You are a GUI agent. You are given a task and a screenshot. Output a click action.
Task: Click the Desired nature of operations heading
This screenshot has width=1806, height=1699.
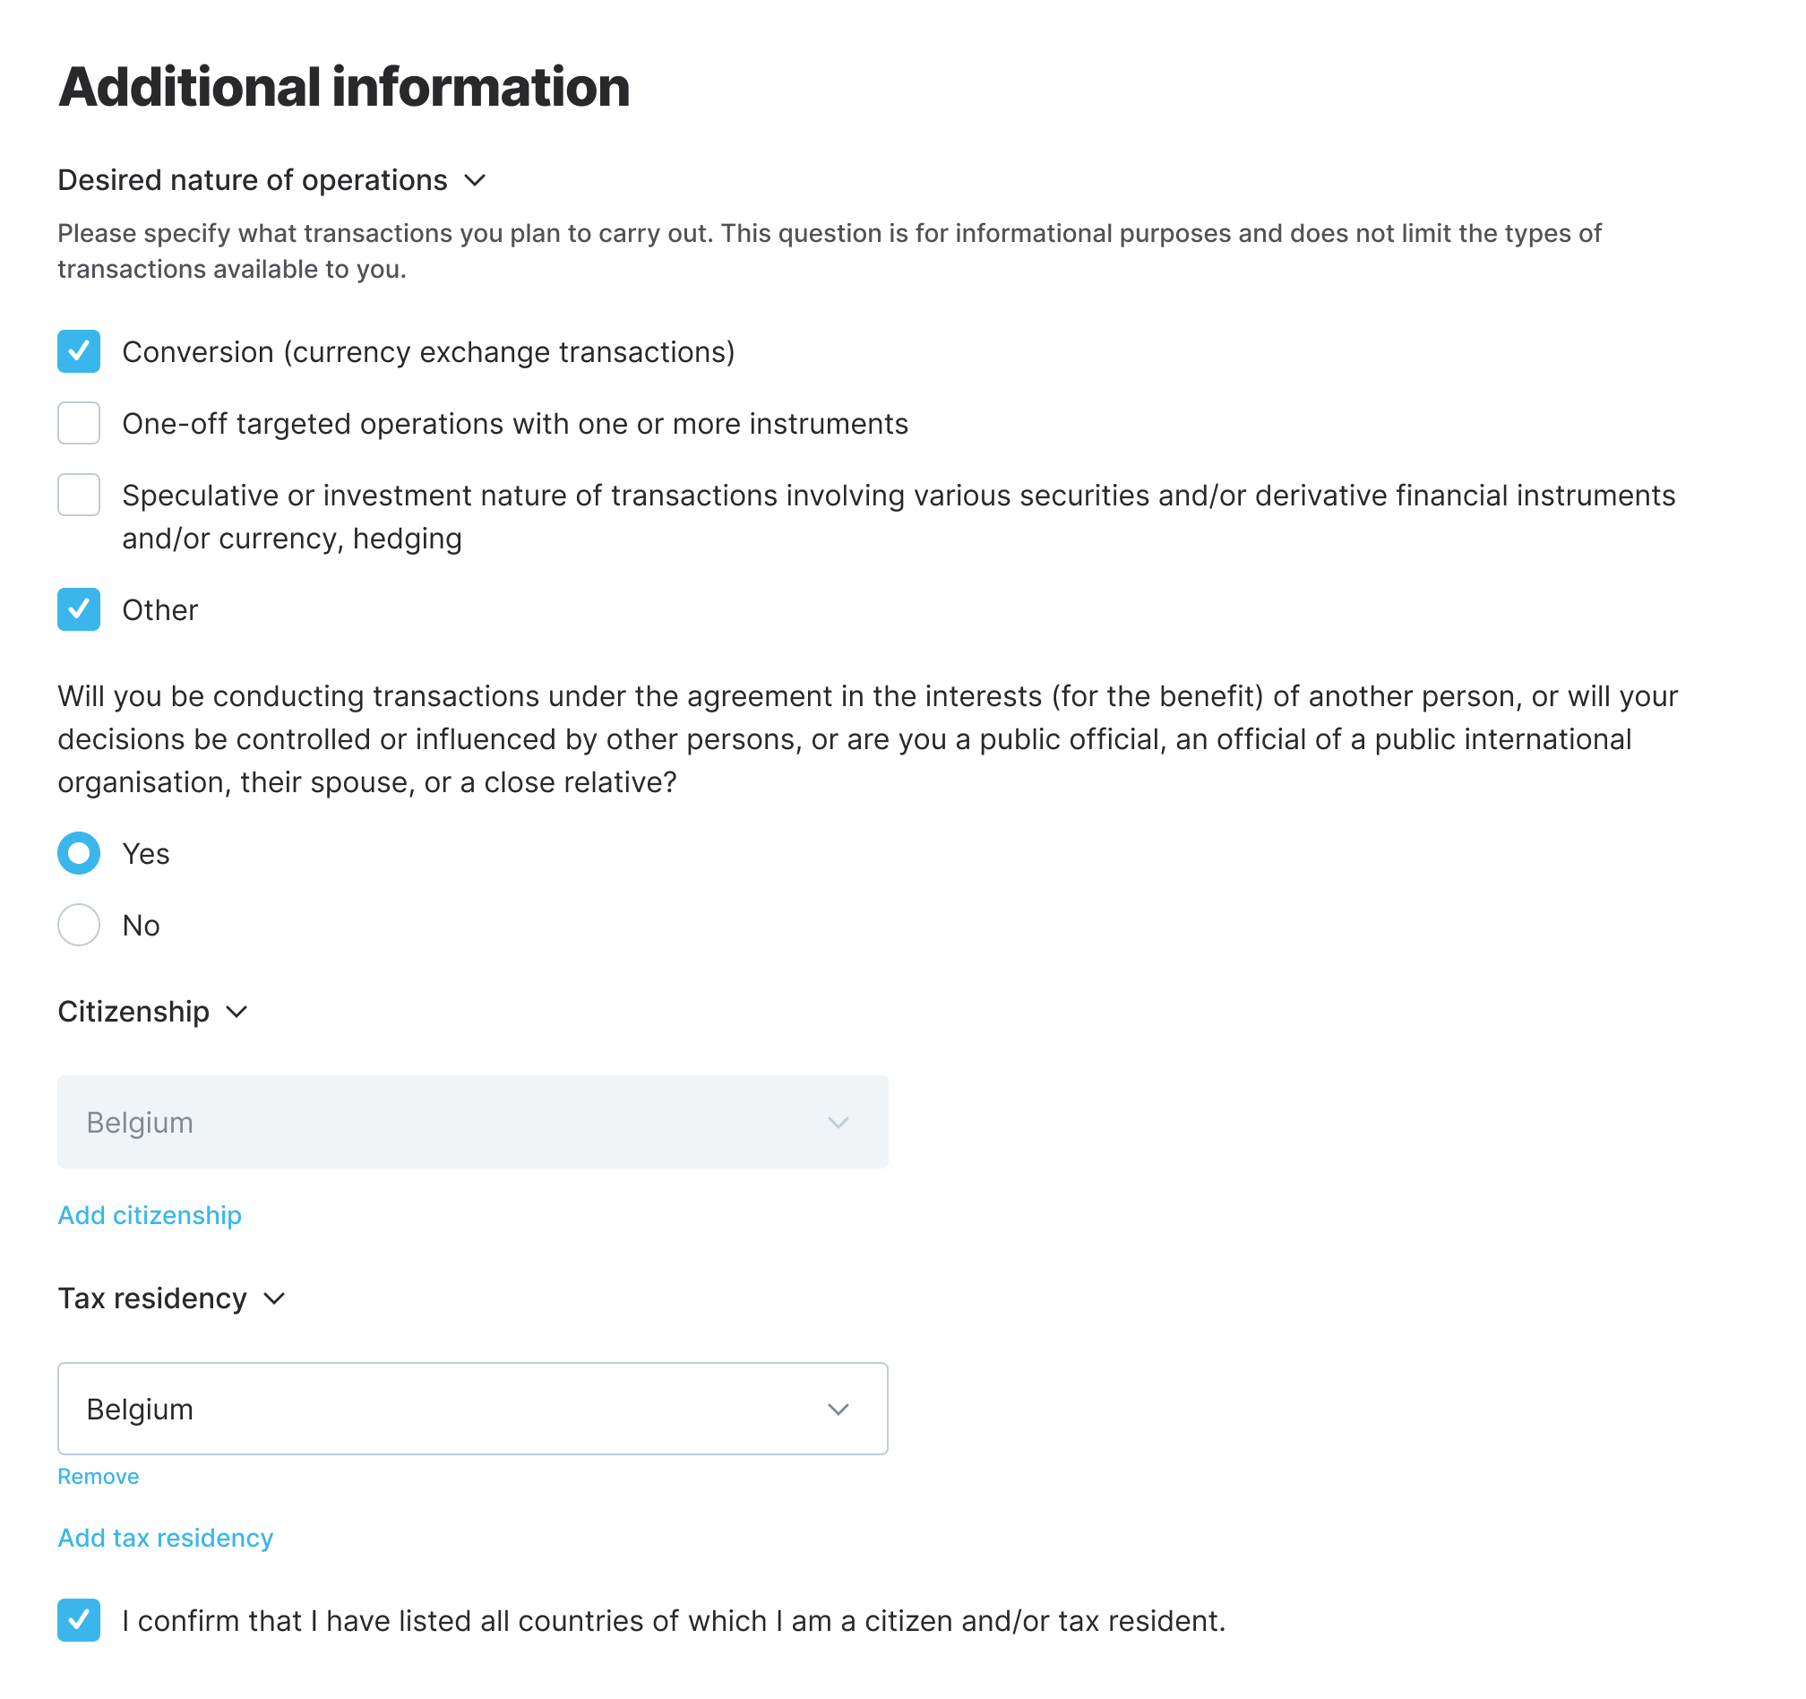point(253,180)
